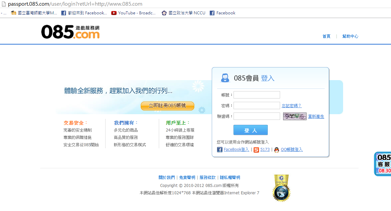Click the 帳號 account input field
Screen dimensions: 391x211
click(257, 95)
